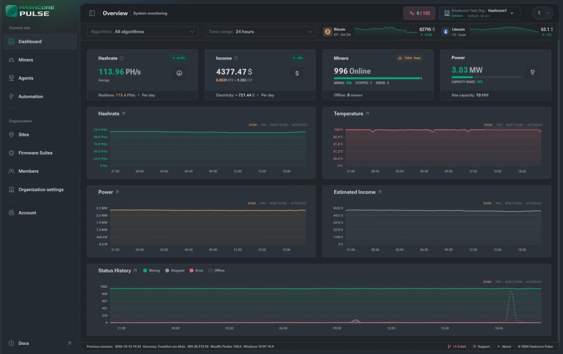
Task: Click the info icon beside the Income card title
Action: [x=236, y=58]
